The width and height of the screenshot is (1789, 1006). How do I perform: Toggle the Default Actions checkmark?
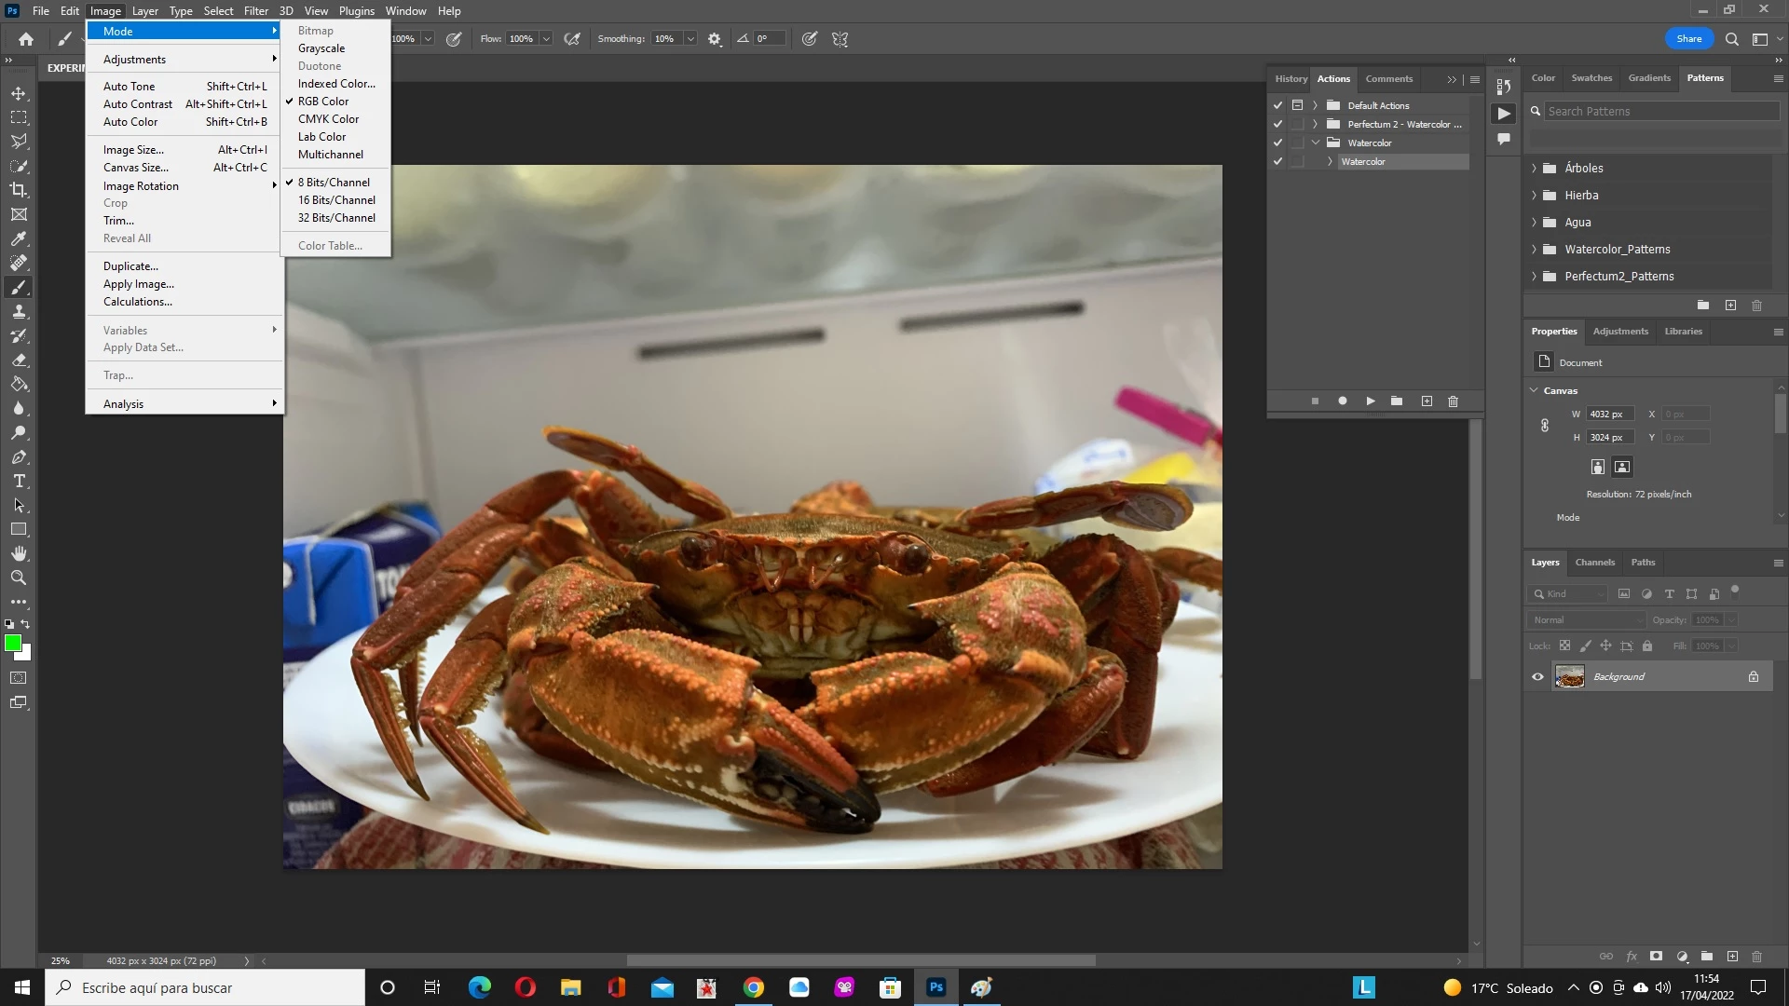pyautogui.click(x=1278, y=105)
